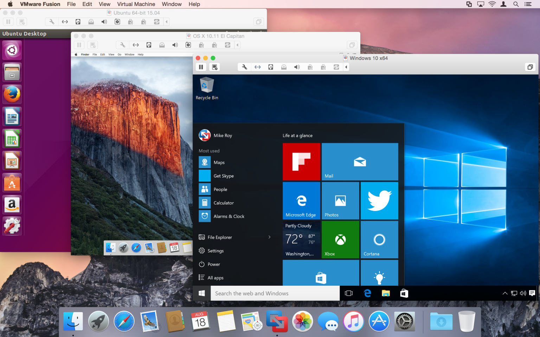This screenshot has width=540, height=337.
Task: Expand the File Explorer submenu in Start menu
Action: click(269, 237)
